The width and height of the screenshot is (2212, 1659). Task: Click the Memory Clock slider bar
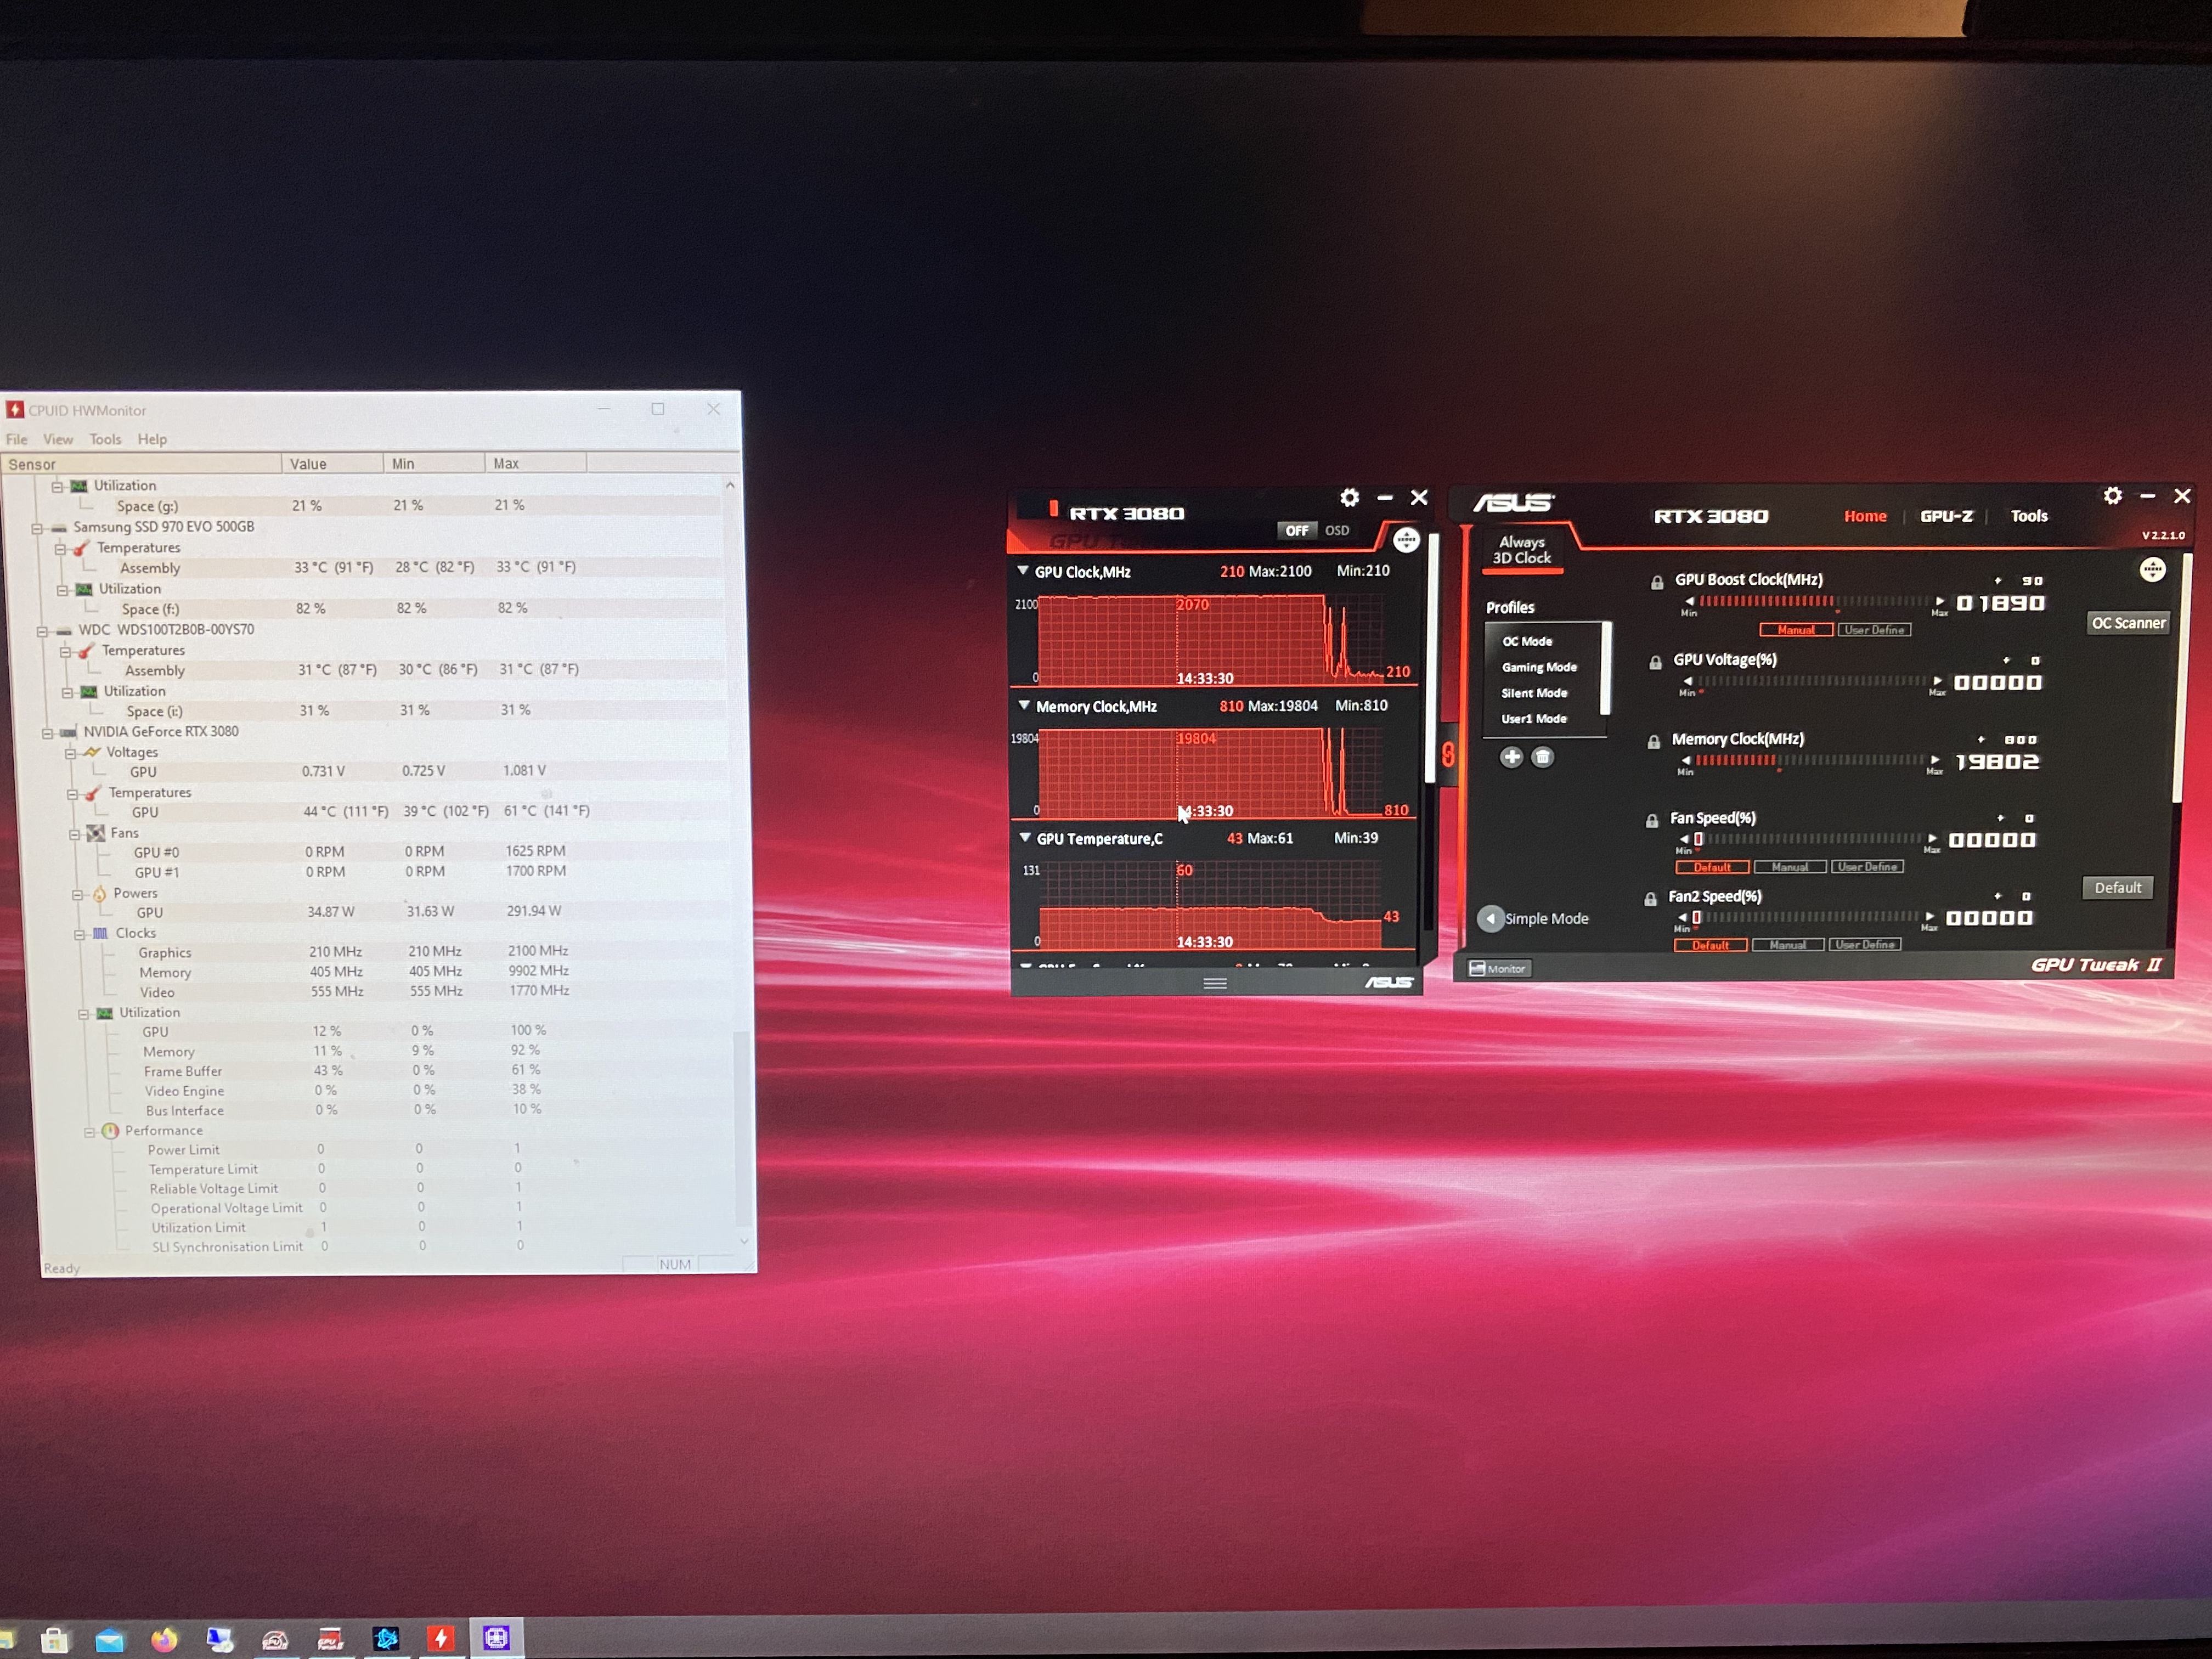(x=1811, y=760)
